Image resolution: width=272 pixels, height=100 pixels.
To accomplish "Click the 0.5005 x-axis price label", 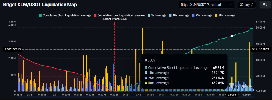I will [x=232, y=95].
